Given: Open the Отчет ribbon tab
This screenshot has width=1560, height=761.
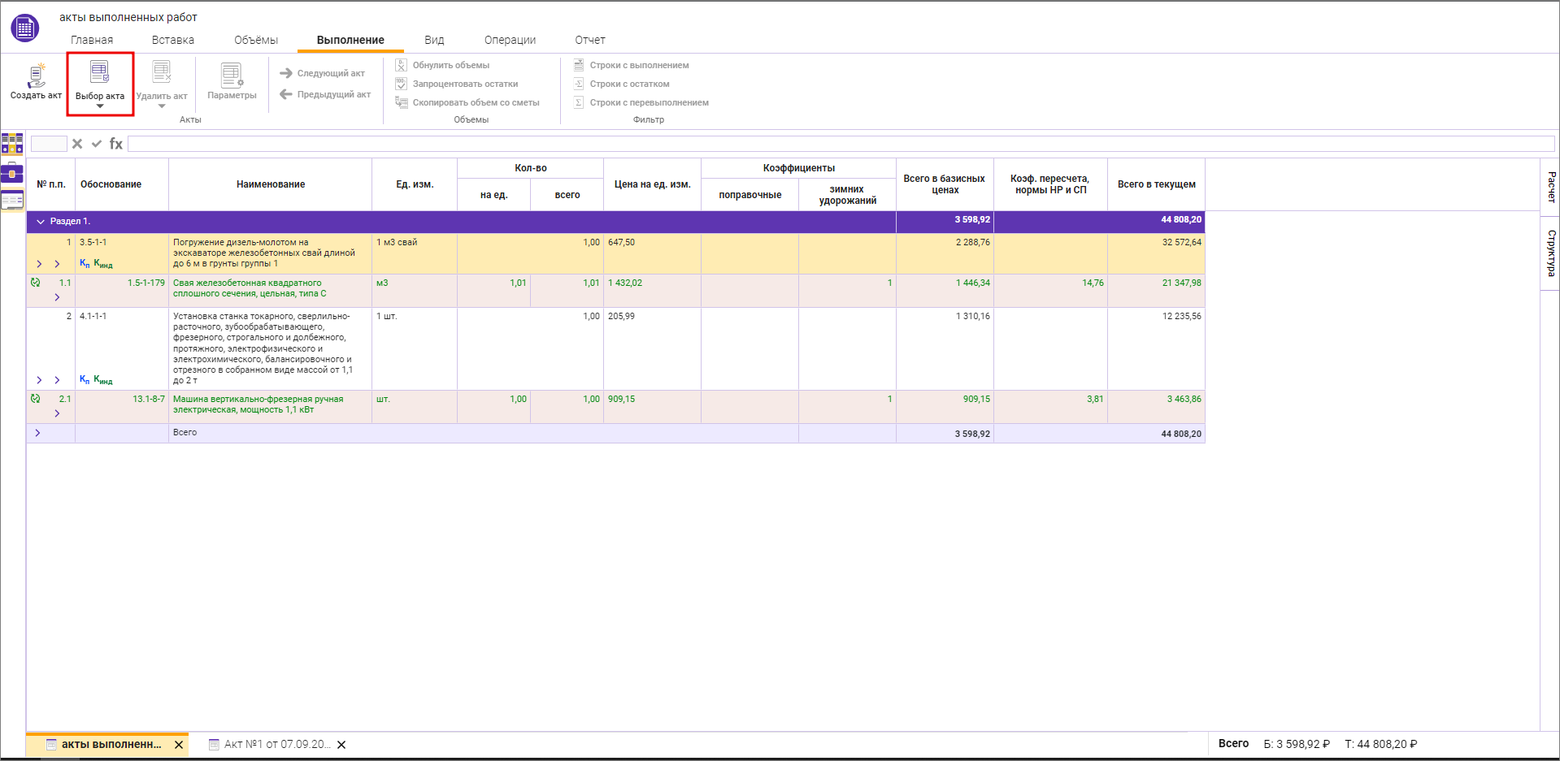Looking at the screenshot, I should pos(590,40).
